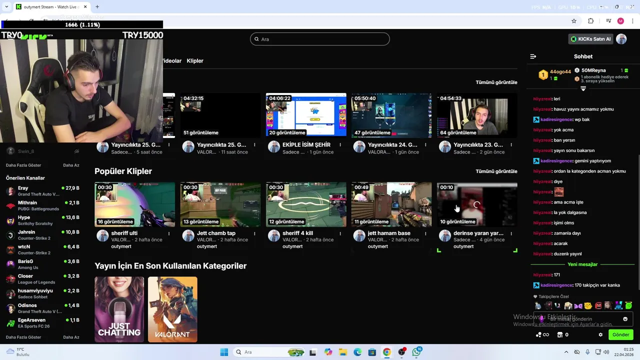Open WhatsApp from the taskbar

pos(416,352)
